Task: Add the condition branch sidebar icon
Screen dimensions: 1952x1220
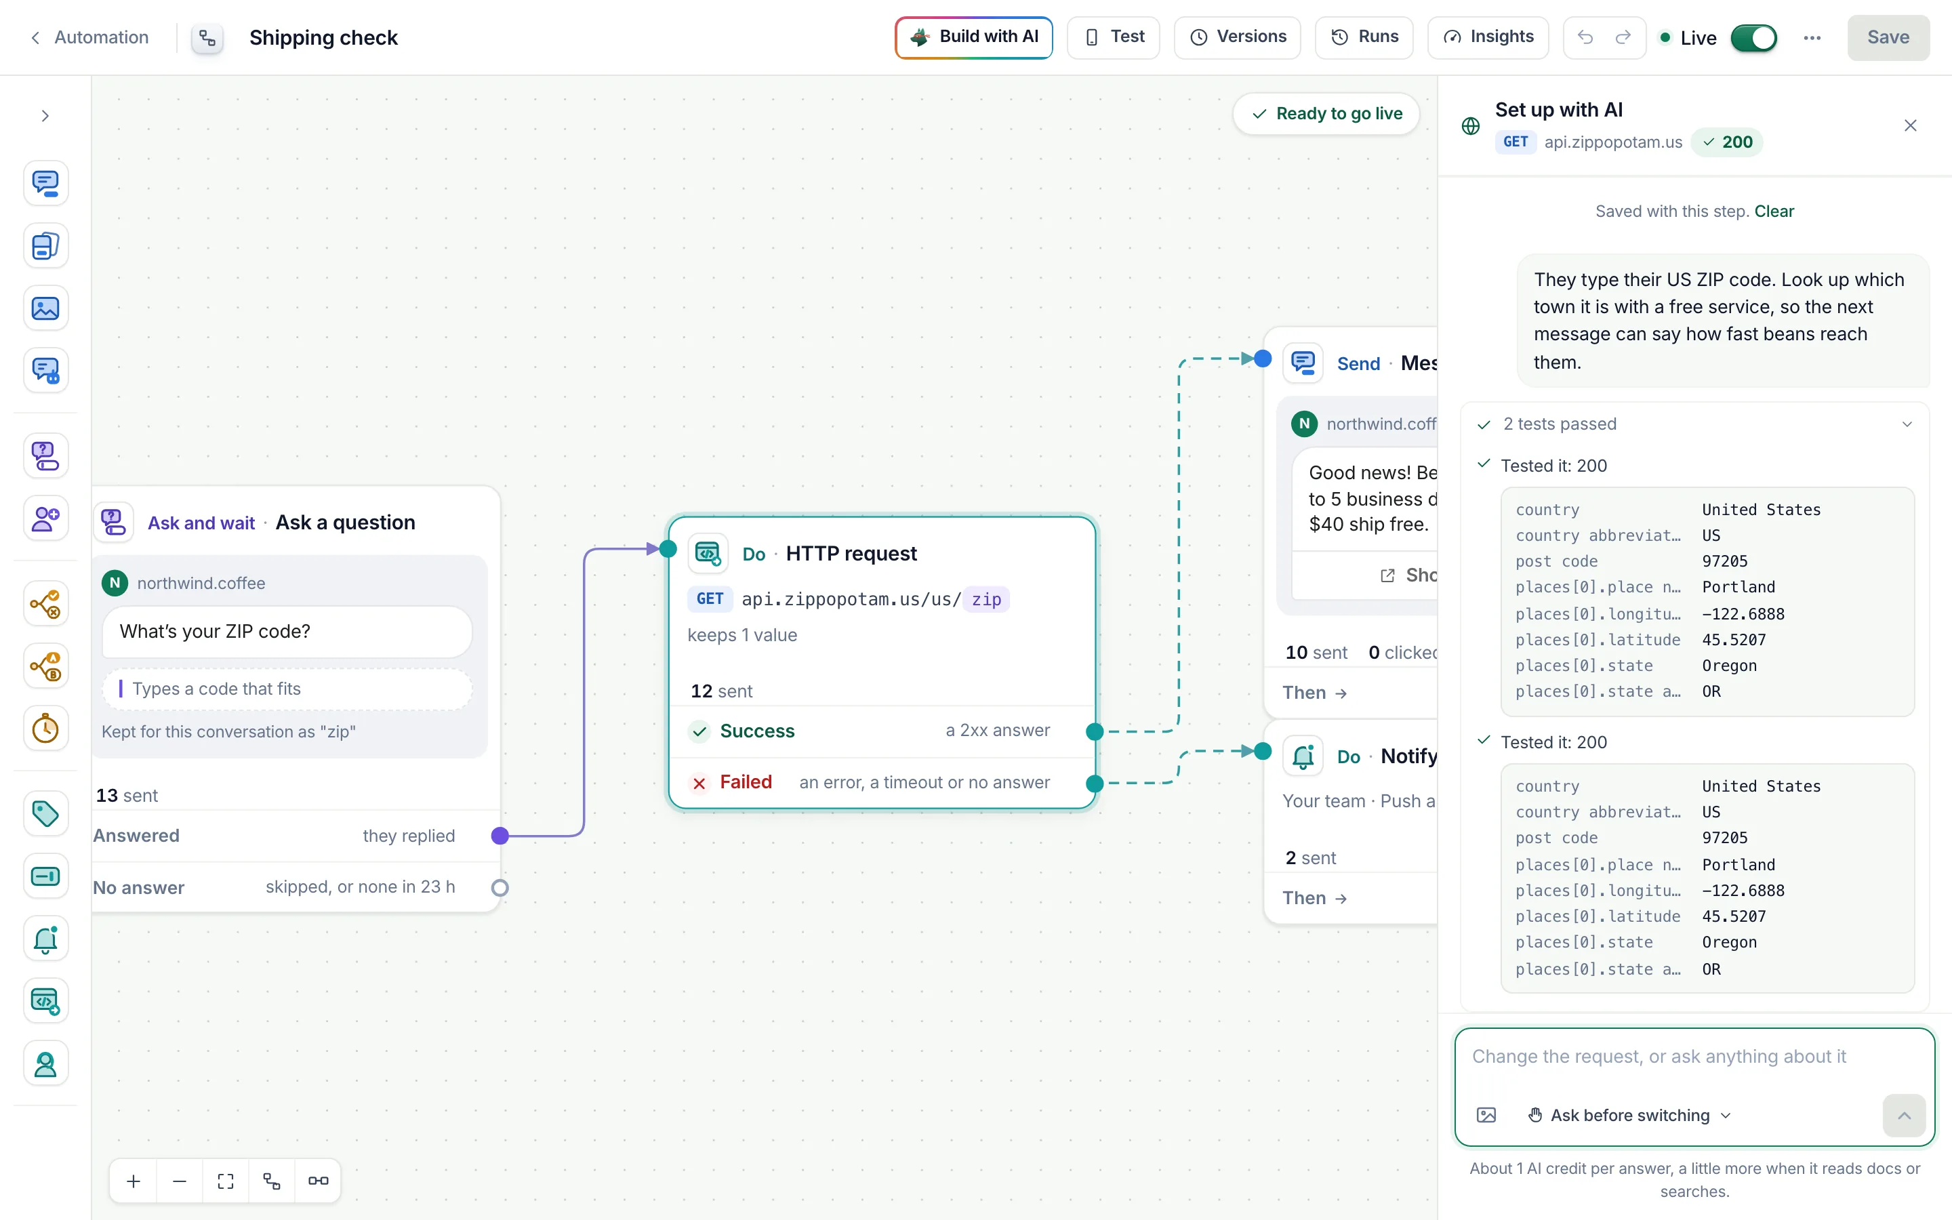Action: (46, 603)
